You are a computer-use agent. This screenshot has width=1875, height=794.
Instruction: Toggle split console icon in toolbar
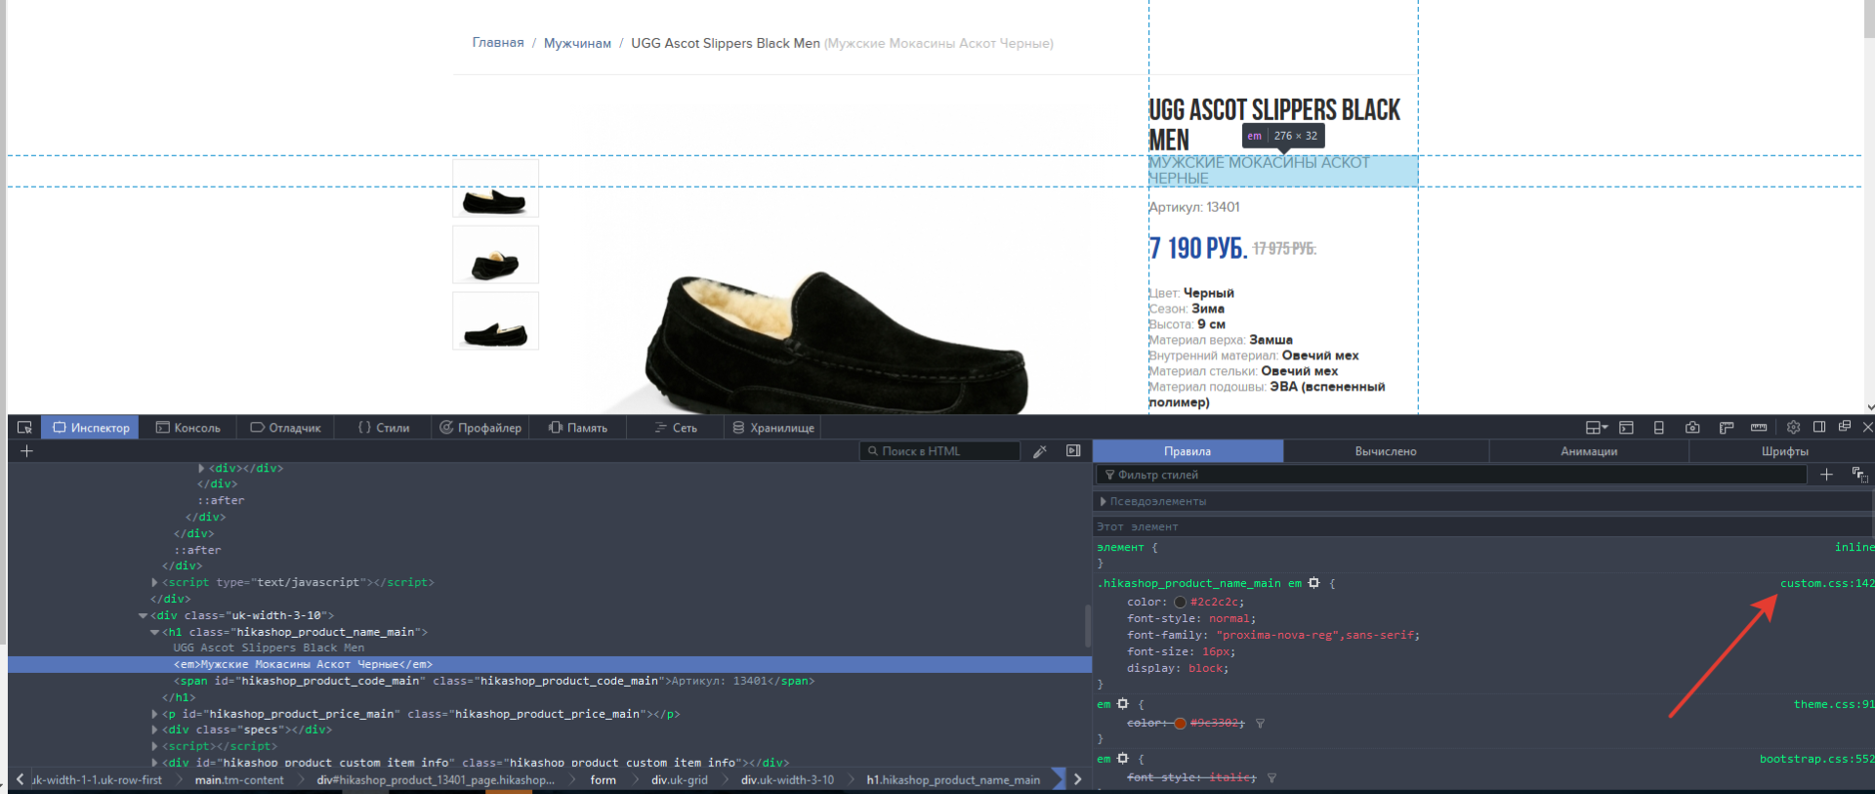(1626, 428)
